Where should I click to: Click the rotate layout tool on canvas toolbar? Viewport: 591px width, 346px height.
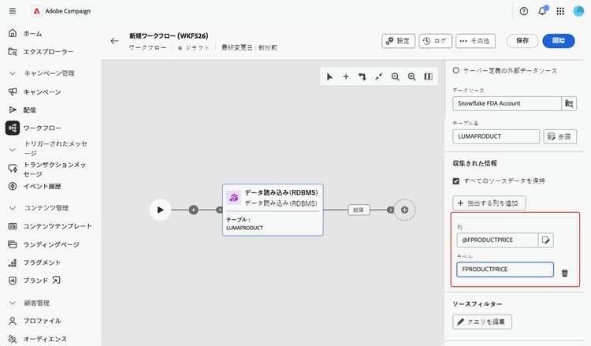[362, 77]
